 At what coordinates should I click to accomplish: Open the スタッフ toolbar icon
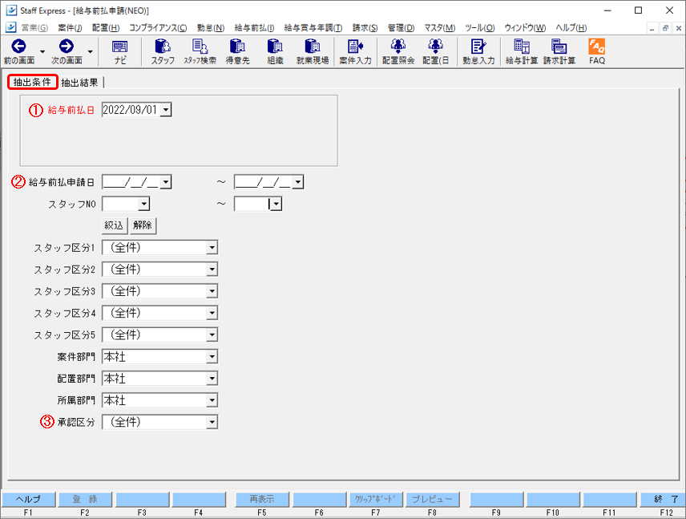point(163,51)
